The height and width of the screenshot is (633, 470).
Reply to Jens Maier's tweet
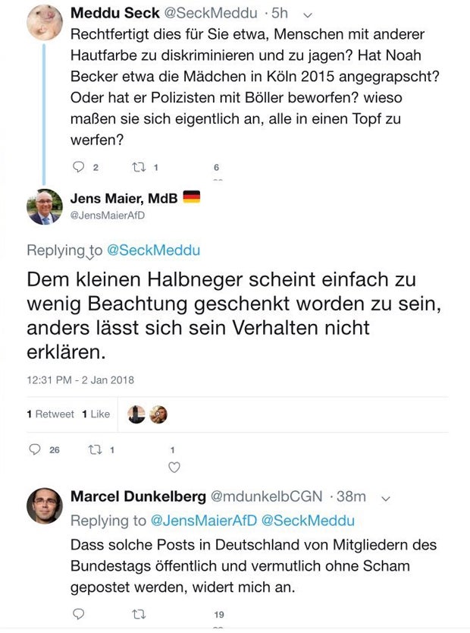pyautogui.click(x=35, y=449)
